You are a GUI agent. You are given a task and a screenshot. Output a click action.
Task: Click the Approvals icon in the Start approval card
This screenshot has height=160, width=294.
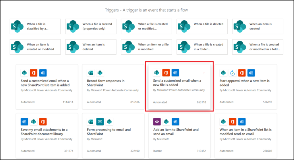(233, 73)
